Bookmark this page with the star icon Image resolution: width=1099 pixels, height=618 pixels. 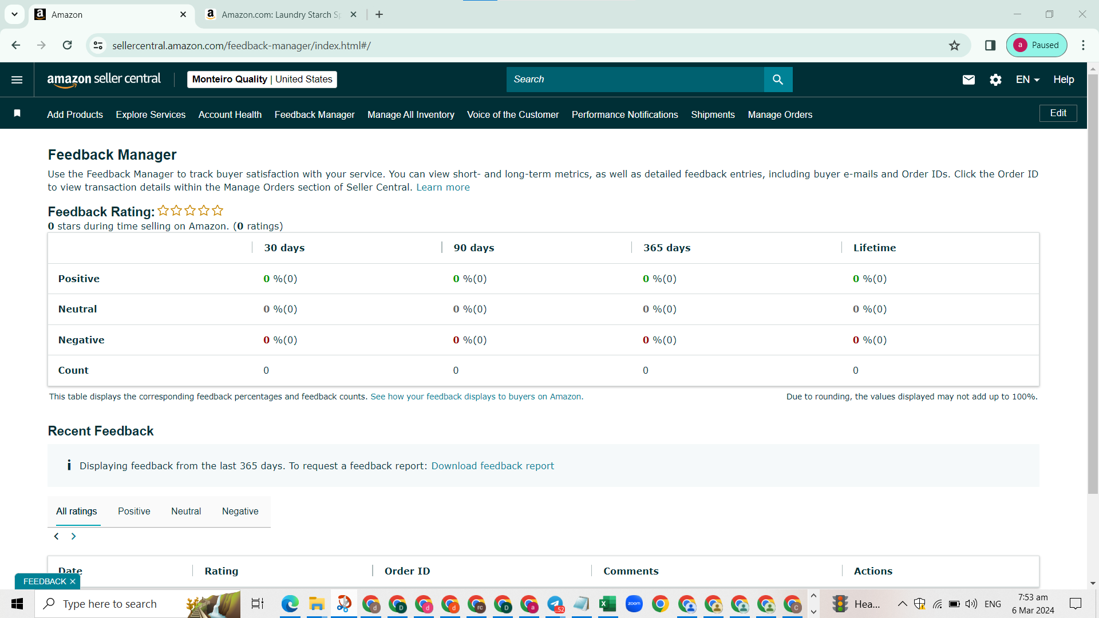[x=954, y=45]
